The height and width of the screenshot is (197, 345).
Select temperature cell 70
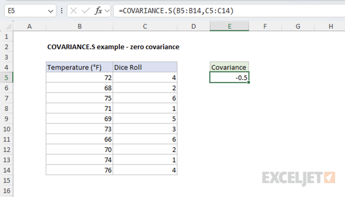tap(79, 150)
